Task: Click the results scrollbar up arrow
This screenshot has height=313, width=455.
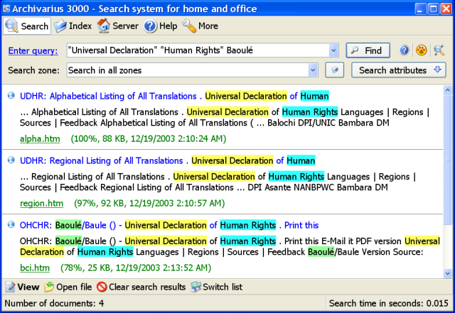Action: point(447,90)
